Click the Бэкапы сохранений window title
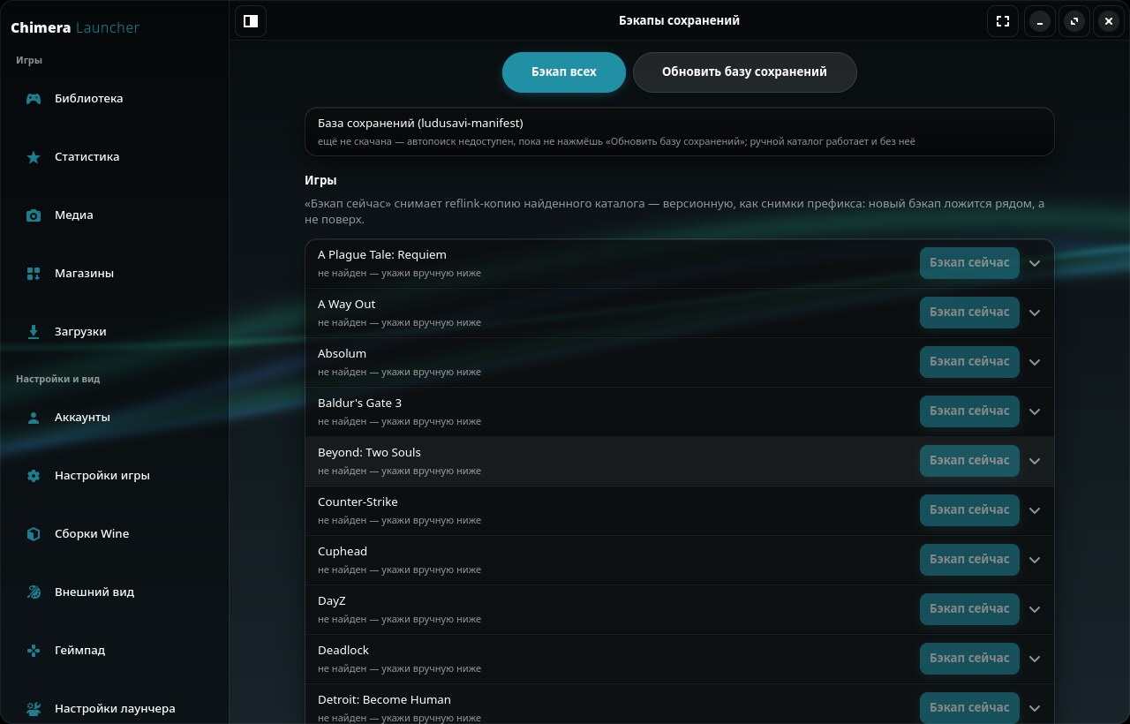 [679, 20]
